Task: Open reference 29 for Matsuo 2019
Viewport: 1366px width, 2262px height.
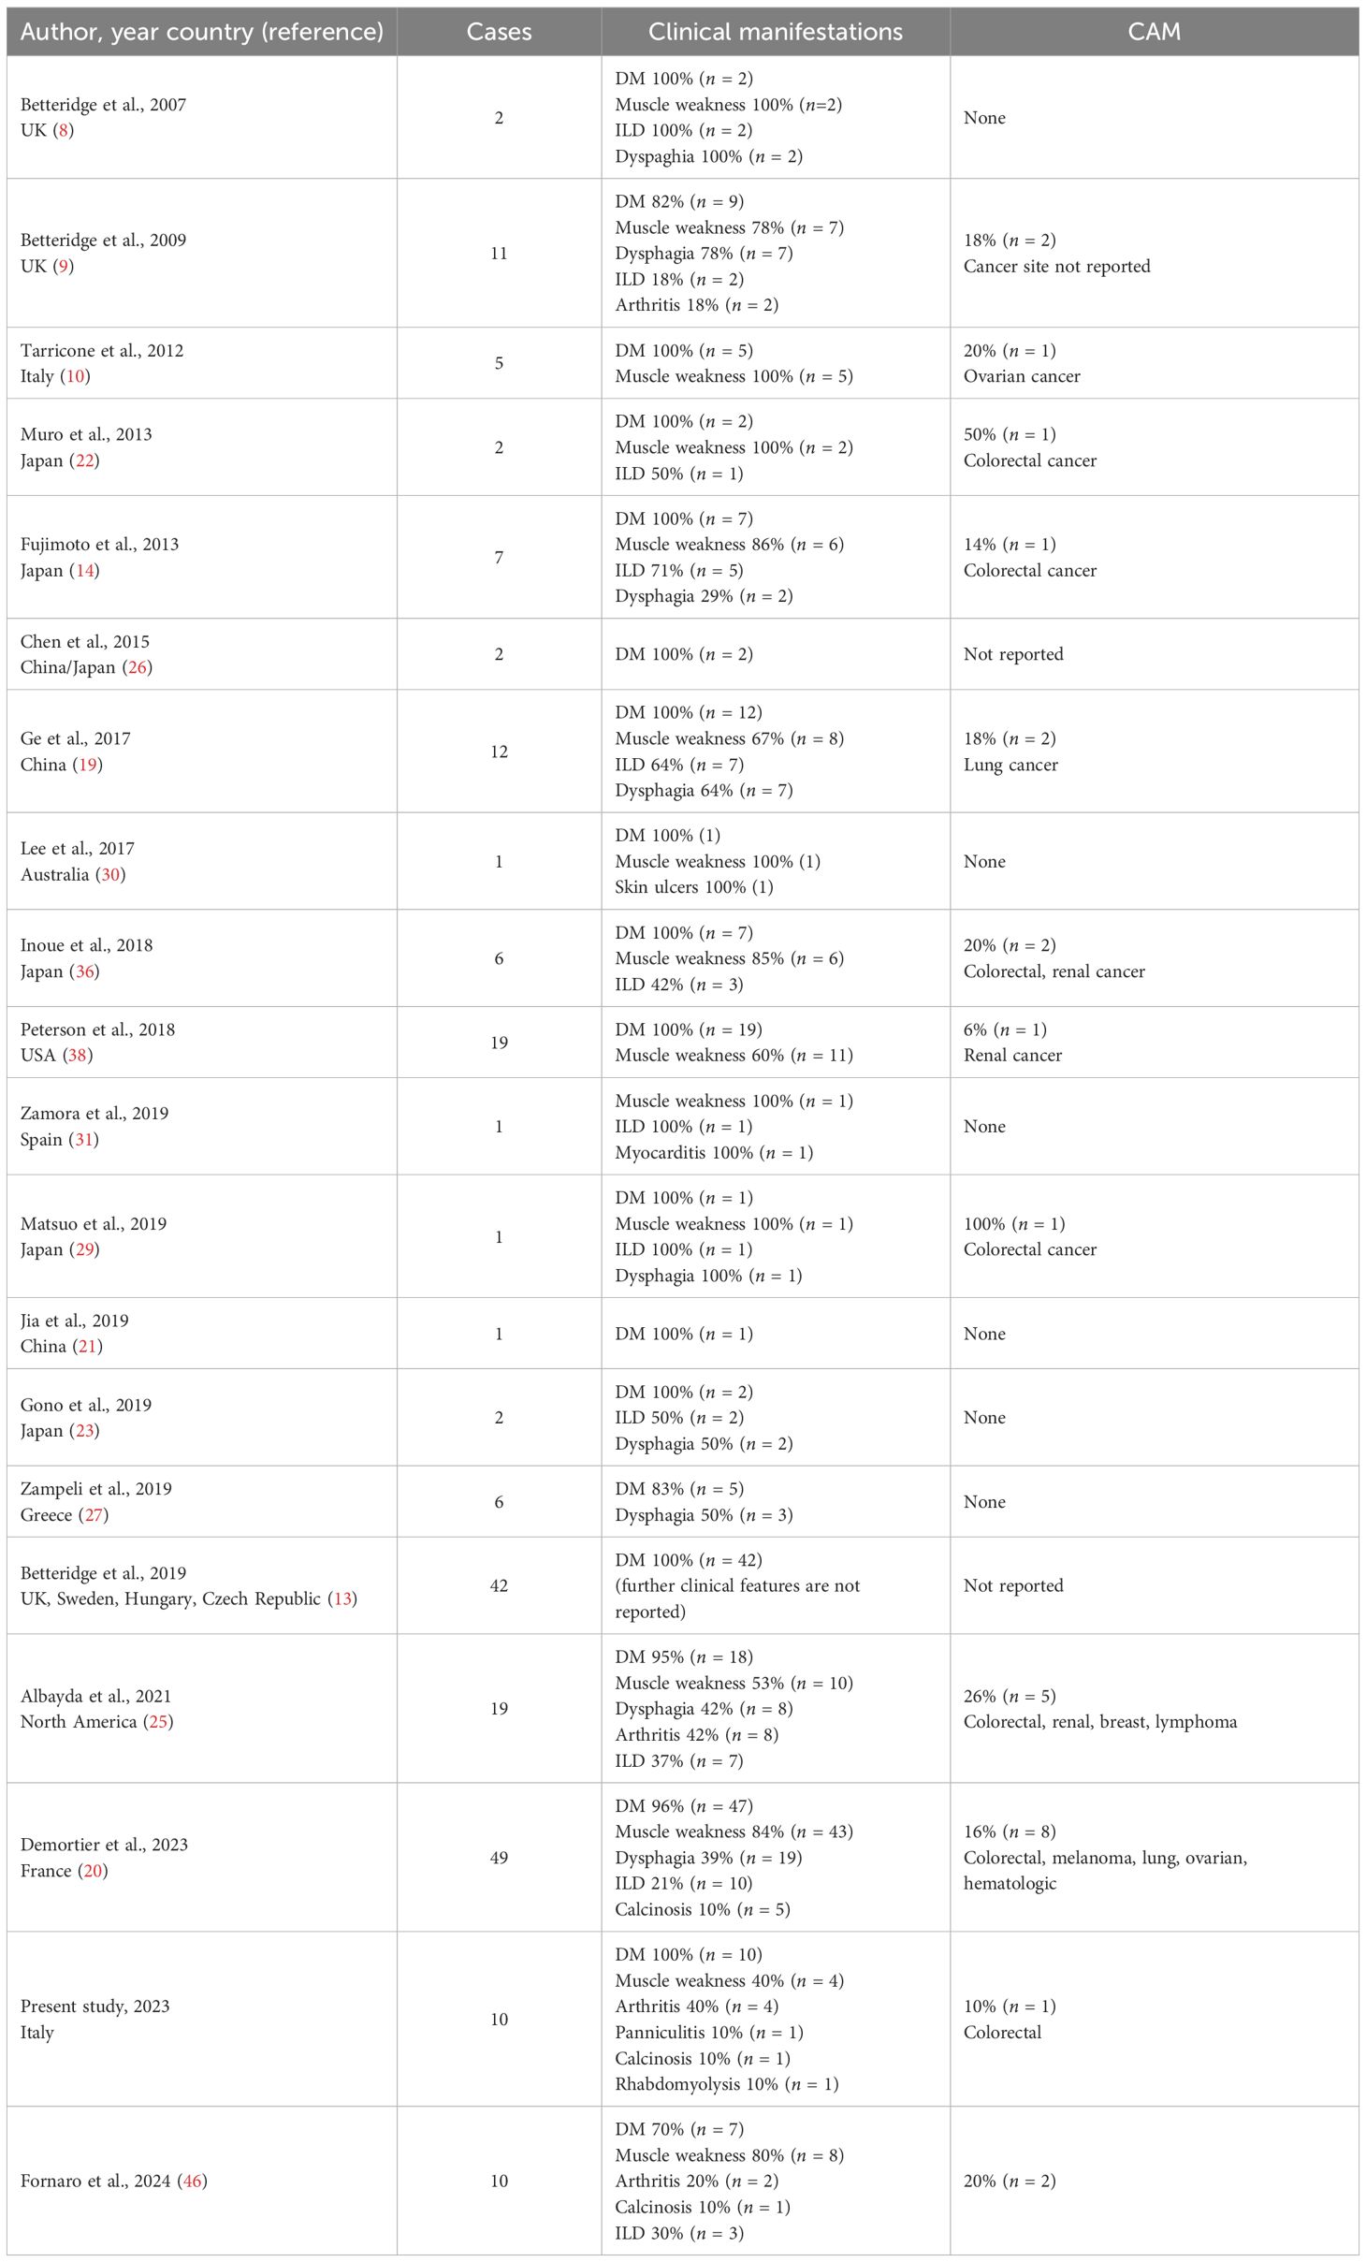Action: (85, 1250)
